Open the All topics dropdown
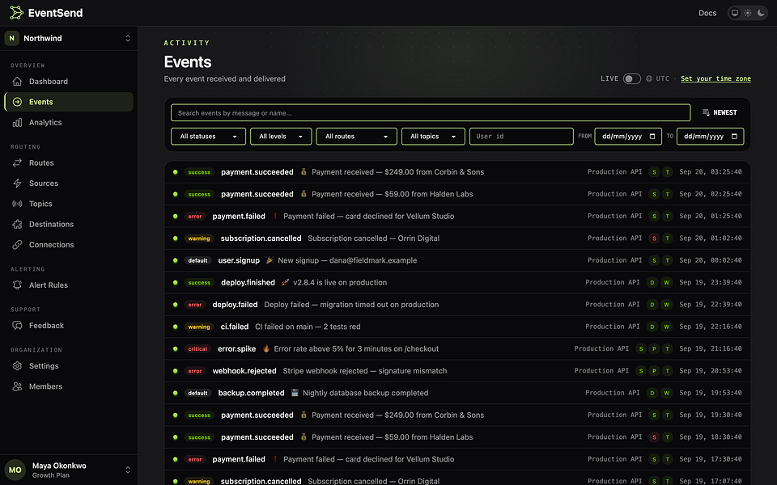 pos(433,136)
